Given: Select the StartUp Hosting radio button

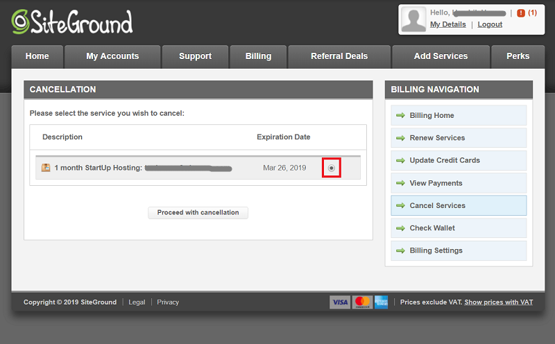Looking at the screenshot, I should [x=332, y=168].
